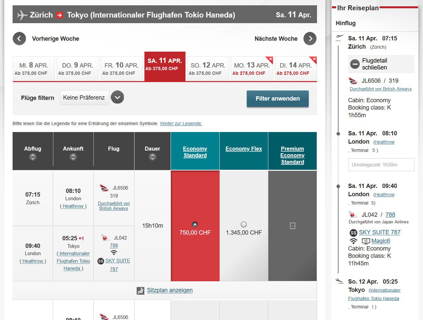This screenshot has width=423, height=320.
Task: Select Economy Standard fare 750,00 CHF
Action: 195,224
